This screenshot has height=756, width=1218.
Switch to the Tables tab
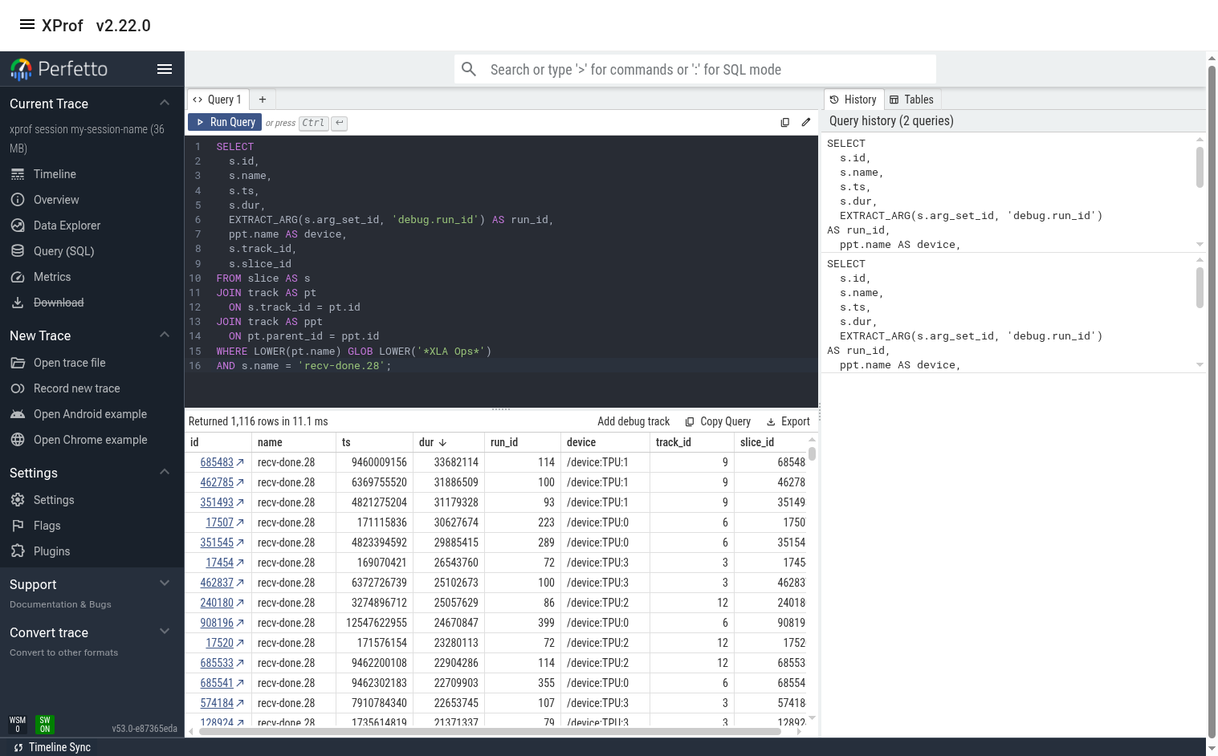911,99
